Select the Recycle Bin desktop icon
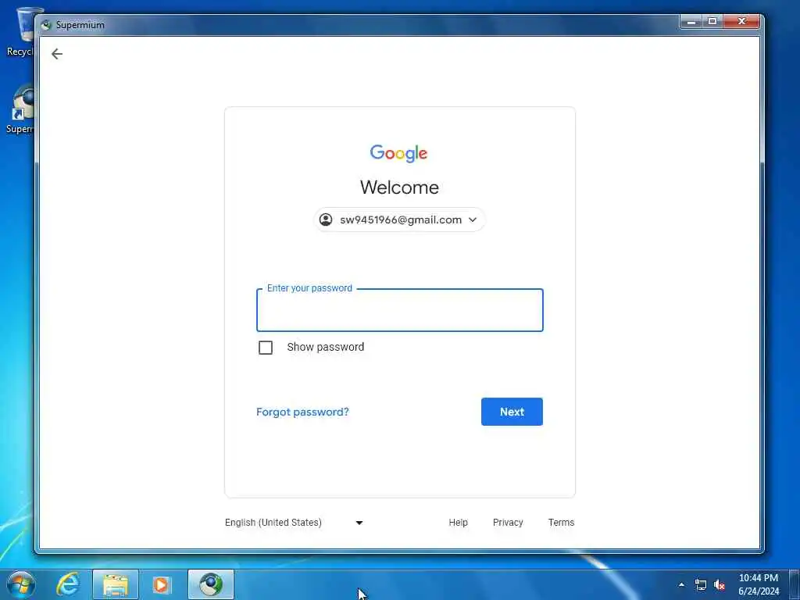800x600 pixels. pyautogui.click(x=20, y=30)
